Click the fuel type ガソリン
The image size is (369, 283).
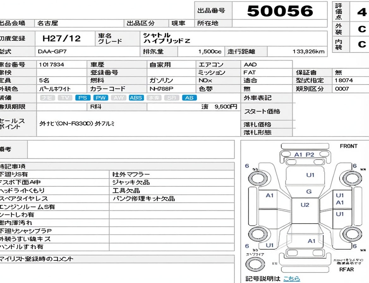point(161,81)
